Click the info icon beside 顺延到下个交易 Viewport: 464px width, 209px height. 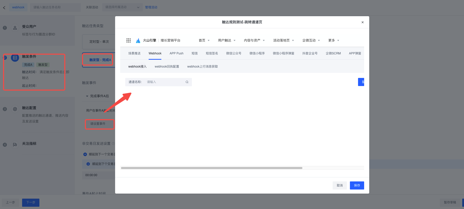click(88, 164)
